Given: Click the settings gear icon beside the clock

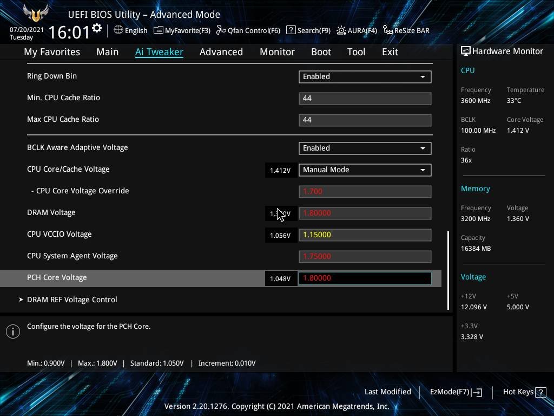Looking at the screenshot, I should coord(97,28).
